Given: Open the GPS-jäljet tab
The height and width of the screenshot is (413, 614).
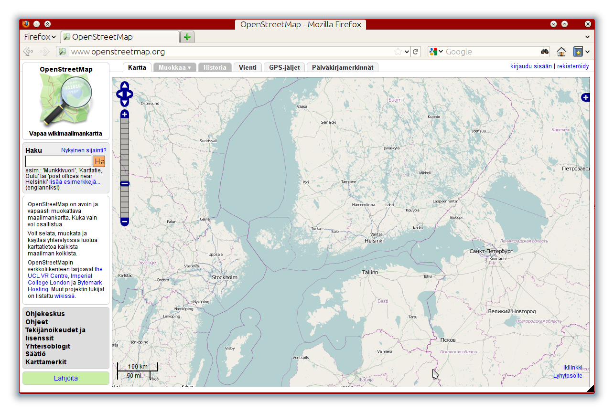Looking at the screenshot, I should coord(284,67).
